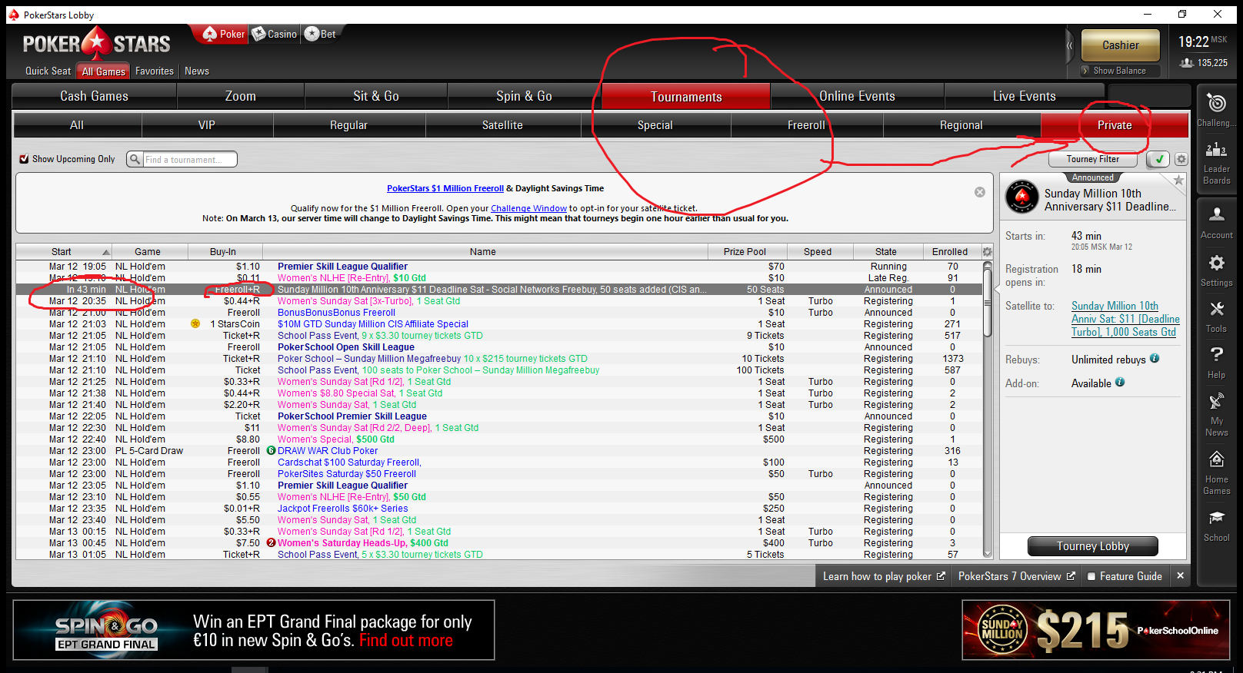Screen dimensions: 1243x673
Task: Click the Spin & Go EPT Grand Final banner
Action: coord(254,630)
